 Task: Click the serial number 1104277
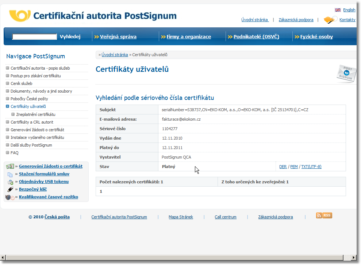coord(170,129)
